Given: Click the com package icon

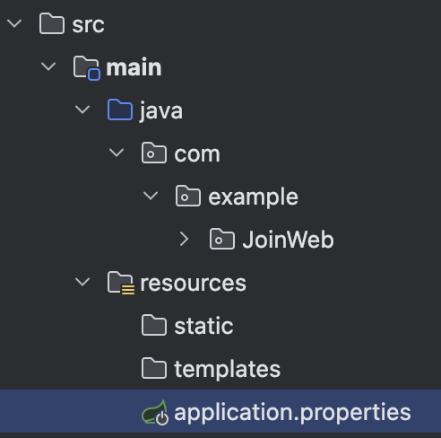Looking at the screenshot, I should click(154, 153).
